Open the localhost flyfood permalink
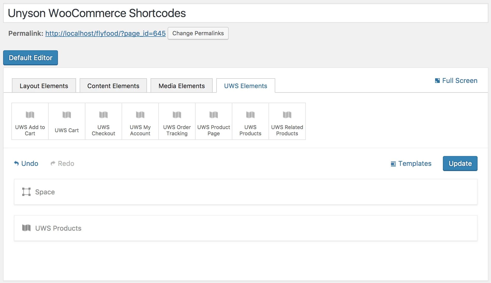The width and height of the screenshot is (491, 283). (x=106, y=33)
